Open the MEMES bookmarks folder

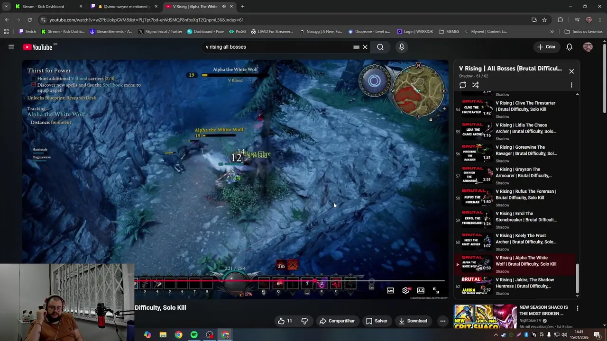pyautogui.click(x=449, y=32)
